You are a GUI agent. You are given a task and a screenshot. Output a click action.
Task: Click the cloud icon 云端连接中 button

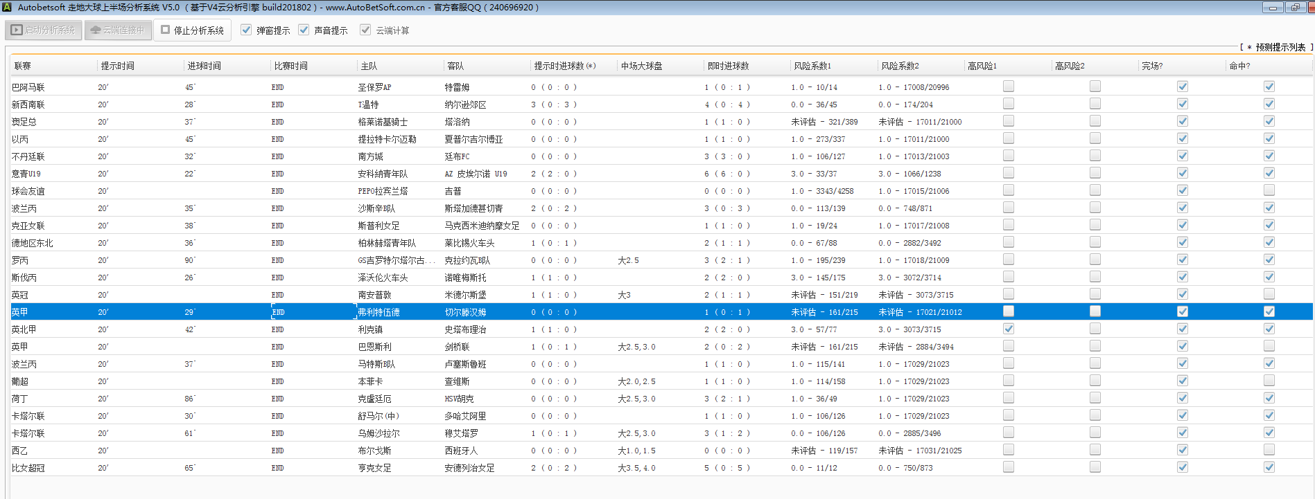click(118, 30)
